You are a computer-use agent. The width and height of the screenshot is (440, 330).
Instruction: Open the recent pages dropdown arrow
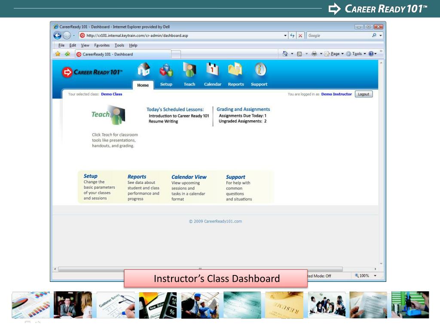coord(74,36)
